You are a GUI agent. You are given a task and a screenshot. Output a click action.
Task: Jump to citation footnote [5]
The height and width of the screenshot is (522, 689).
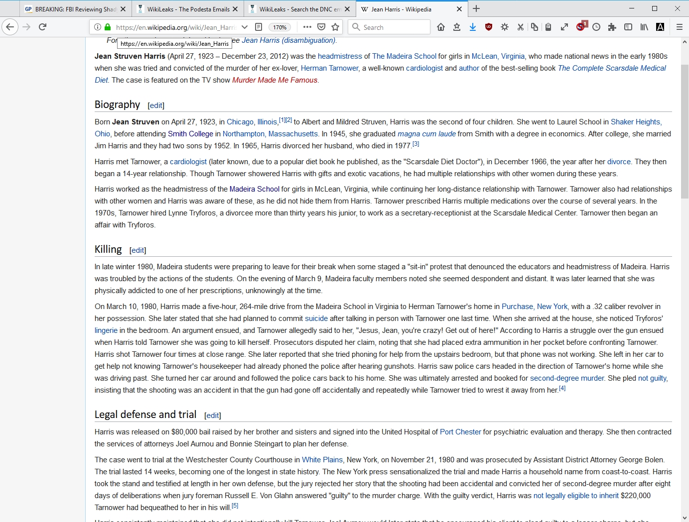(235, 506)
